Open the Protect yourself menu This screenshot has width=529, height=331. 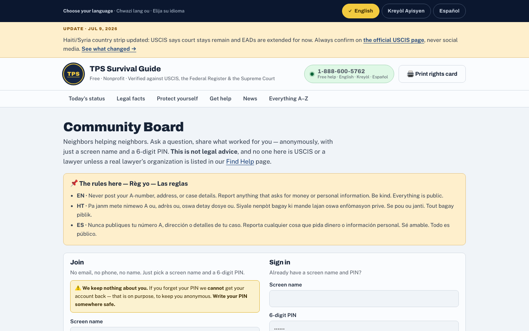(177, 99)
